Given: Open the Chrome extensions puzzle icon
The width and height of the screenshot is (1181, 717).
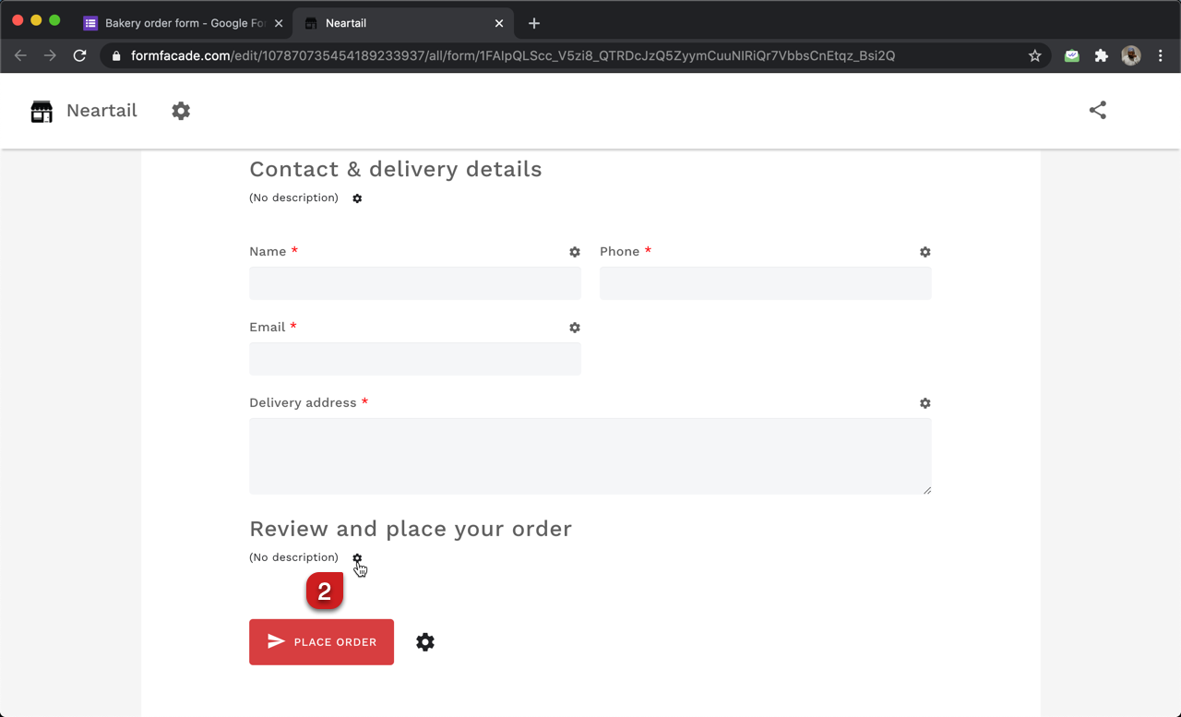Looking at the screenshot, I should tap(1101, 55).
